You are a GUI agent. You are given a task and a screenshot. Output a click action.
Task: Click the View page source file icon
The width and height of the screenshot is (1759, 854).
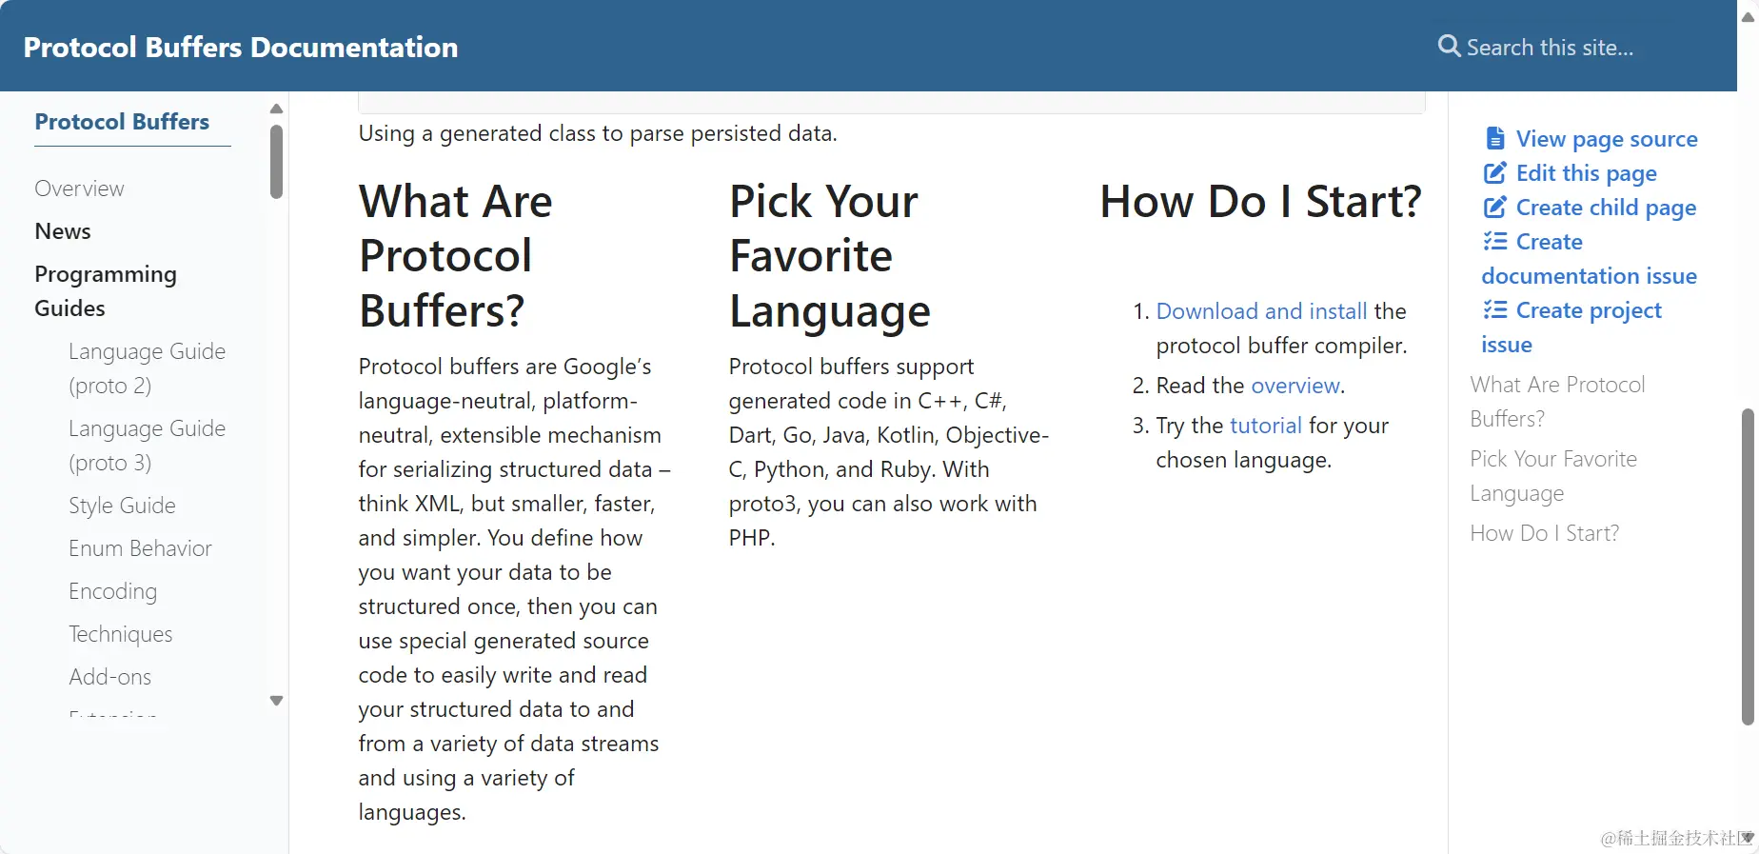[1495, 139]
